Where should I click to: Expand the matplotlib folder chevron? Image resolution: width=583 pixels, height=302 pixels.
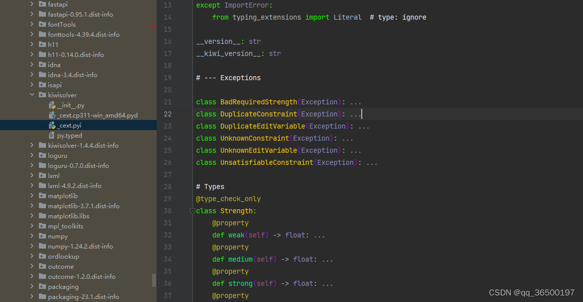click(32, 196)
